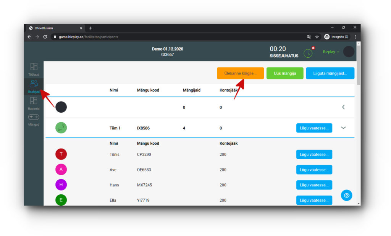Click the browser address bar URL
The image size is (391, 236).
click(88, 37)
